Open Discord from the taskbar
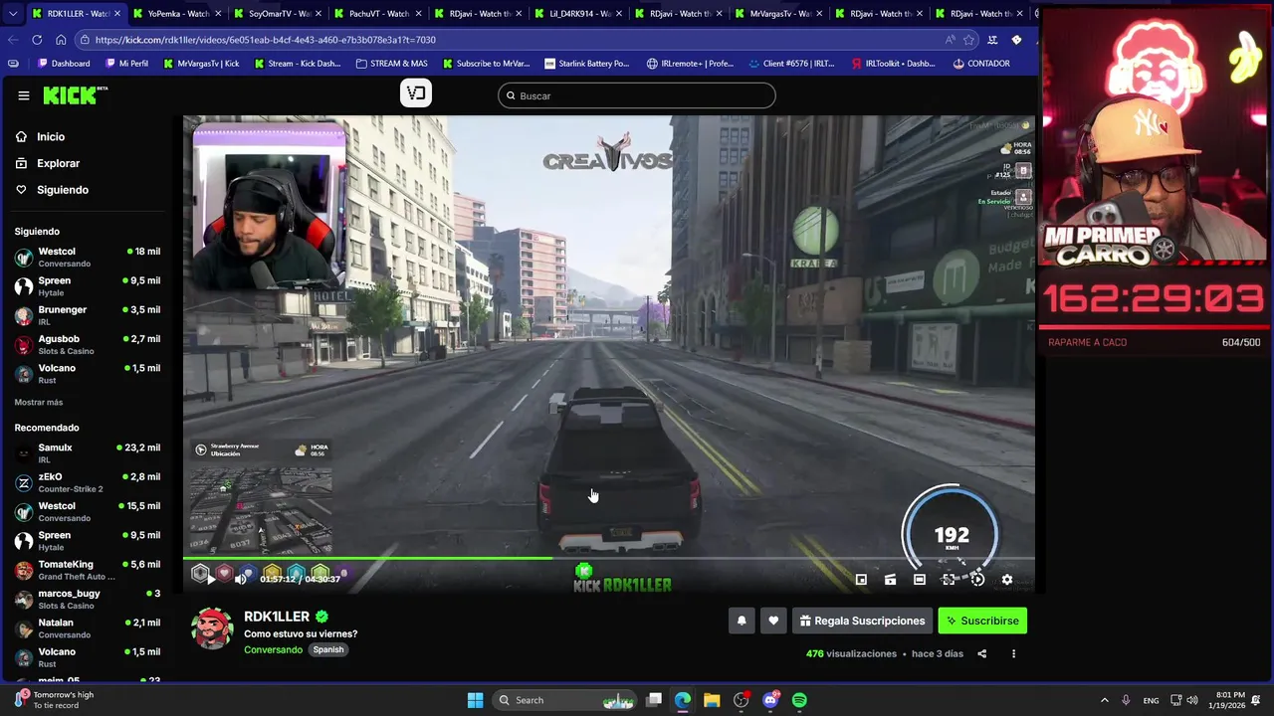 [x=770, y=700]
